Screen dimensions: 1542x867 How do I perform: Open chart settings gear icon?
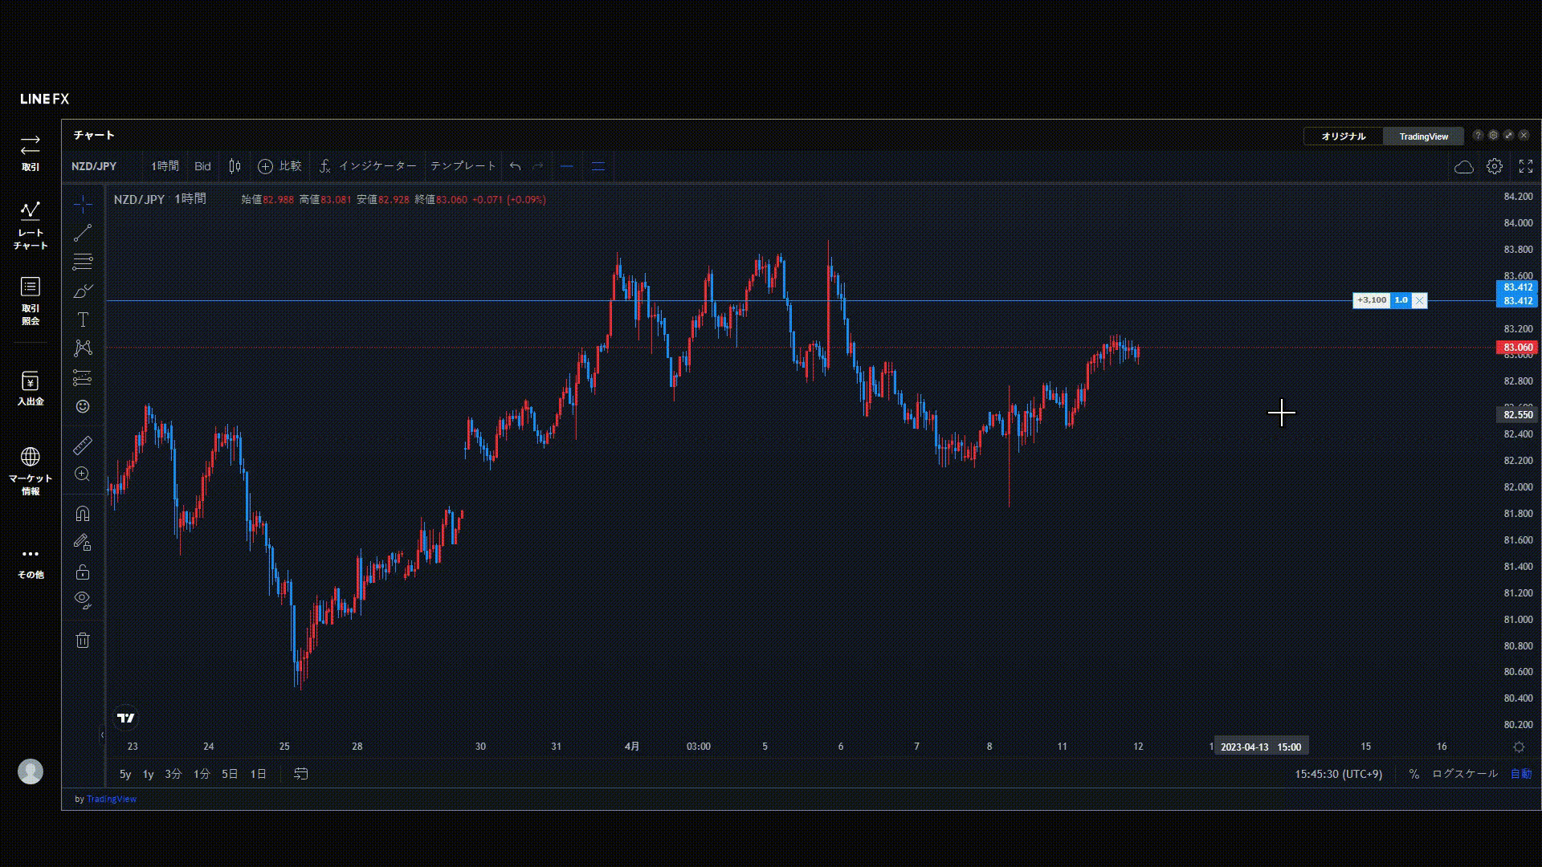pyautogui.click(x=1494, y=166)
